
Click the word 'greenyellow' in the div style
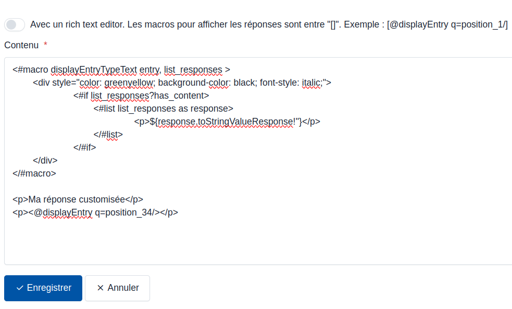(130, 83)
